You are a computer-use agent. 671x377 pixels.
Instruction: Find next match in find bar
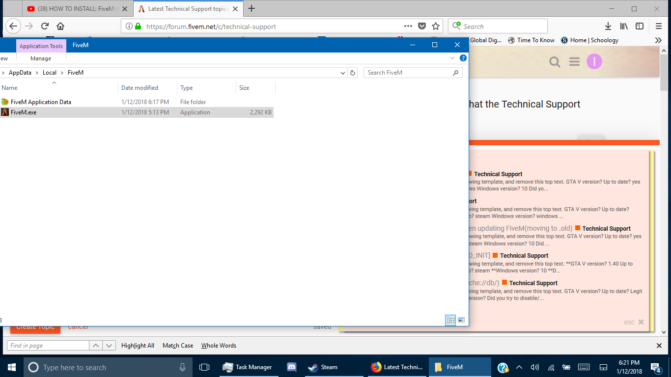click(109, 346)
